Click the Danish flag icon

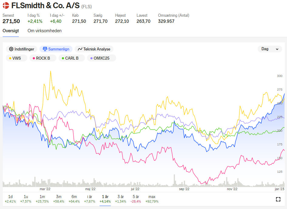point(6,5)
